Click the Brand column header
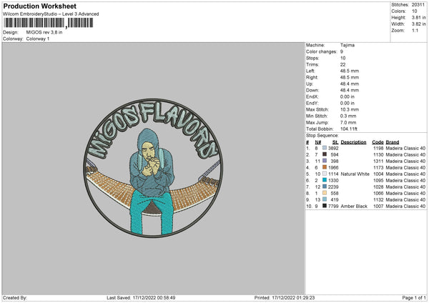Viewport: 429px width, 303px height. pos(393,142)
